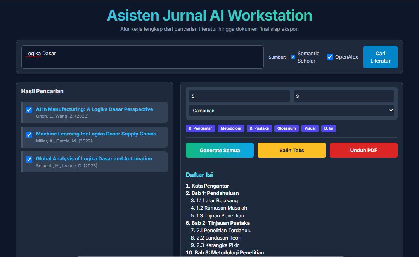The width and height of the screenshot is (419, 257).
Task: Open Global Analysis of Logika Dasar and Automation
Action: (x=94, y=158)
